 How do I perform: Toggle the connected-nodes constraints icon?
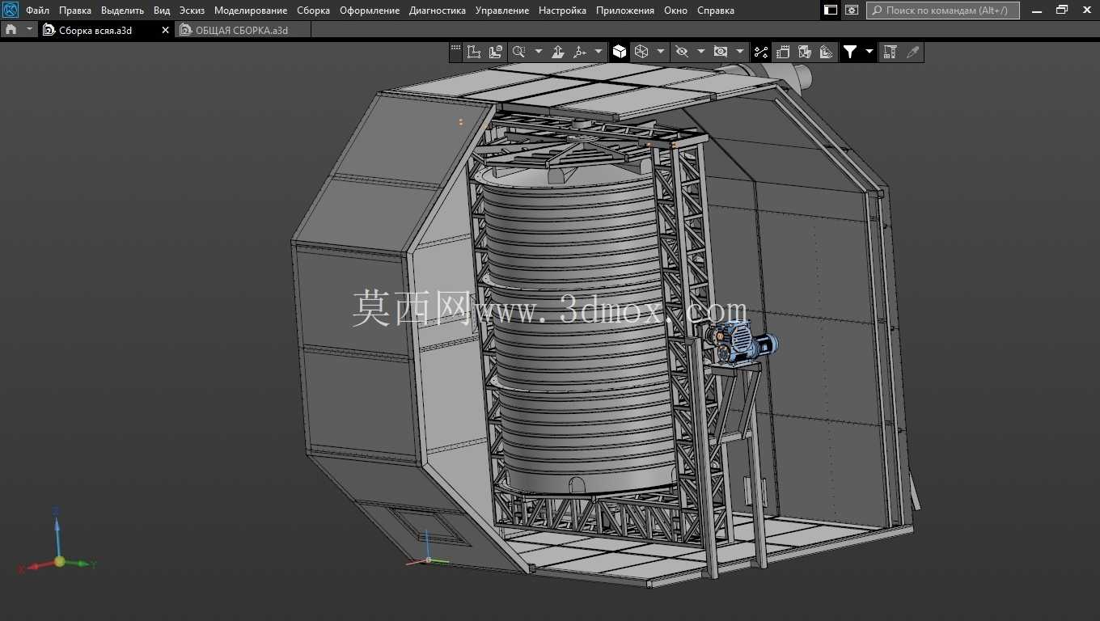click(x=761, y=52)
